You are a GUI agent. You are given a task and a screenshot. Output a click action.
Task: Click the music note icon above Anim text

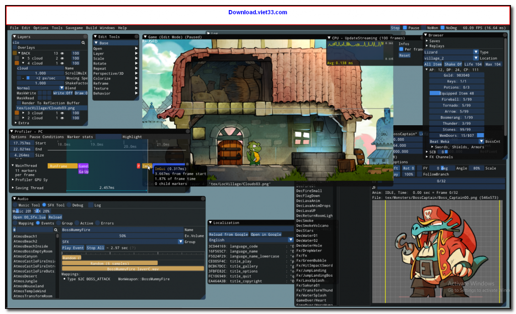pyautogui.click(x=374, y=187)
